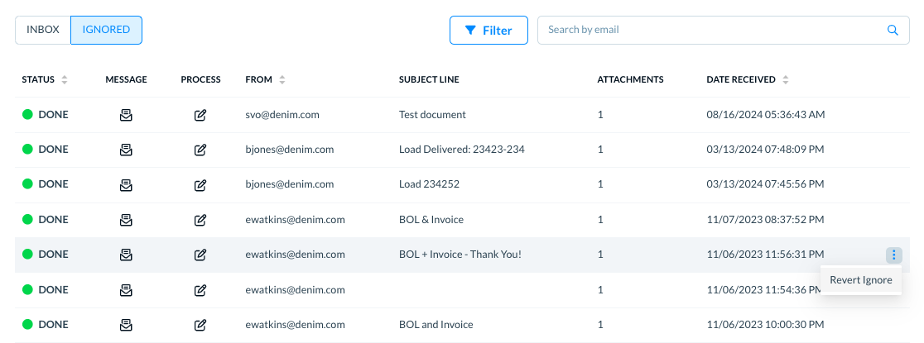Click process edit icon for Load 234252
The height and width of the screenshot is (343, 924).
pyautogui.click(x=200, y=185)
